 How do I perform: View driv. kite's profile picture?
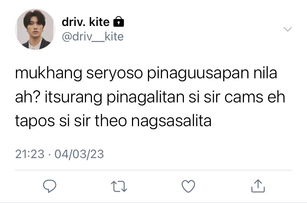35,29
